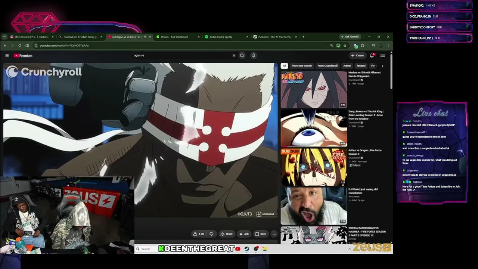The width and height of the screenshot is (478, 269).
Task: Open Sung Jinwoo vs Ant King thumbnail
Action: click(x=314, y=128)
